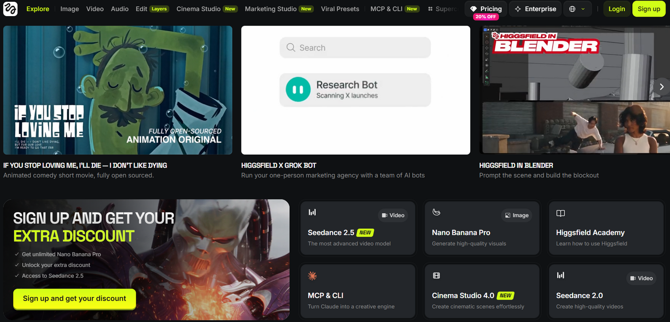This screenshot has width=670, height=322.
Task: Click the film icon on Cinema Studio 4.0 card
Action: (x=436, y=276)
